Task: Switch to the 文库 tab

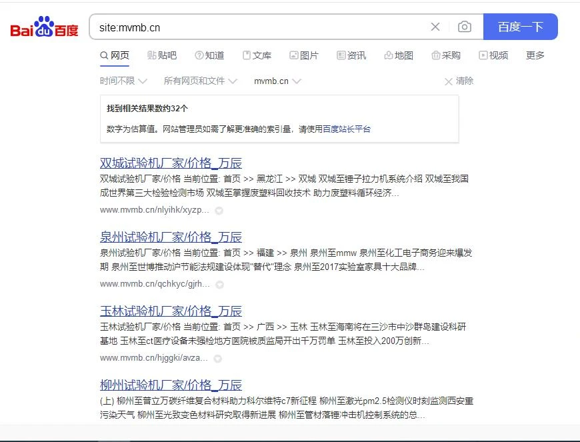Action: (257, 55)
